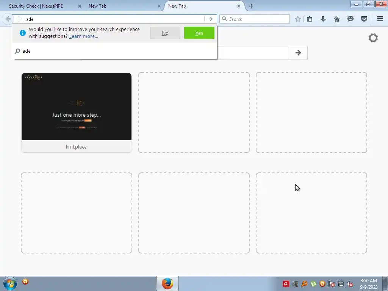Click the magnifier icon in the Search box
Viewport: 388px width, 291px height.
point(224,19)
